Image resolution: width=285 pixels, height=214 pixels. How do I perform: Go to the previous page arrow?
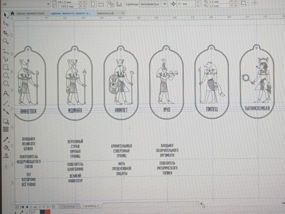(x=27, y=207)
